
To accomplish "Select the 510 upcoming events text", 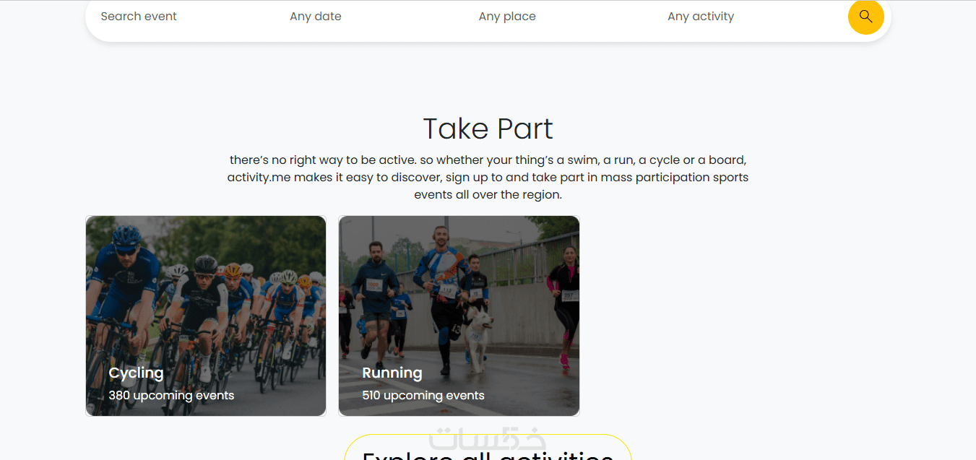I will [x=423, y=395].
